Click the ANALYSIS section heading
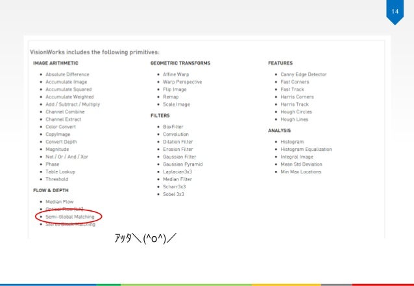This screenshot has width=414, height=286. pos(279,131)
